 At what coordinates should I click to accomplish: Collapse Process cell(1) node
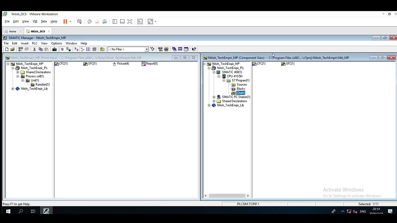tap(18, 76)
